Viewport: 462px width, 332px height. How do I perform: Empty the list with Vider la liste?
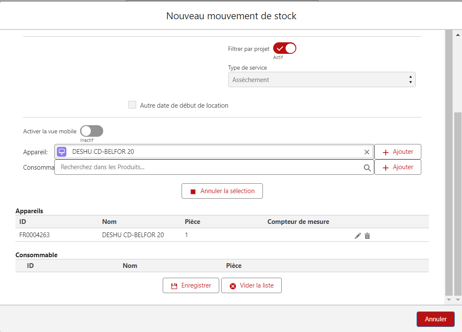(x=251, y=285)
